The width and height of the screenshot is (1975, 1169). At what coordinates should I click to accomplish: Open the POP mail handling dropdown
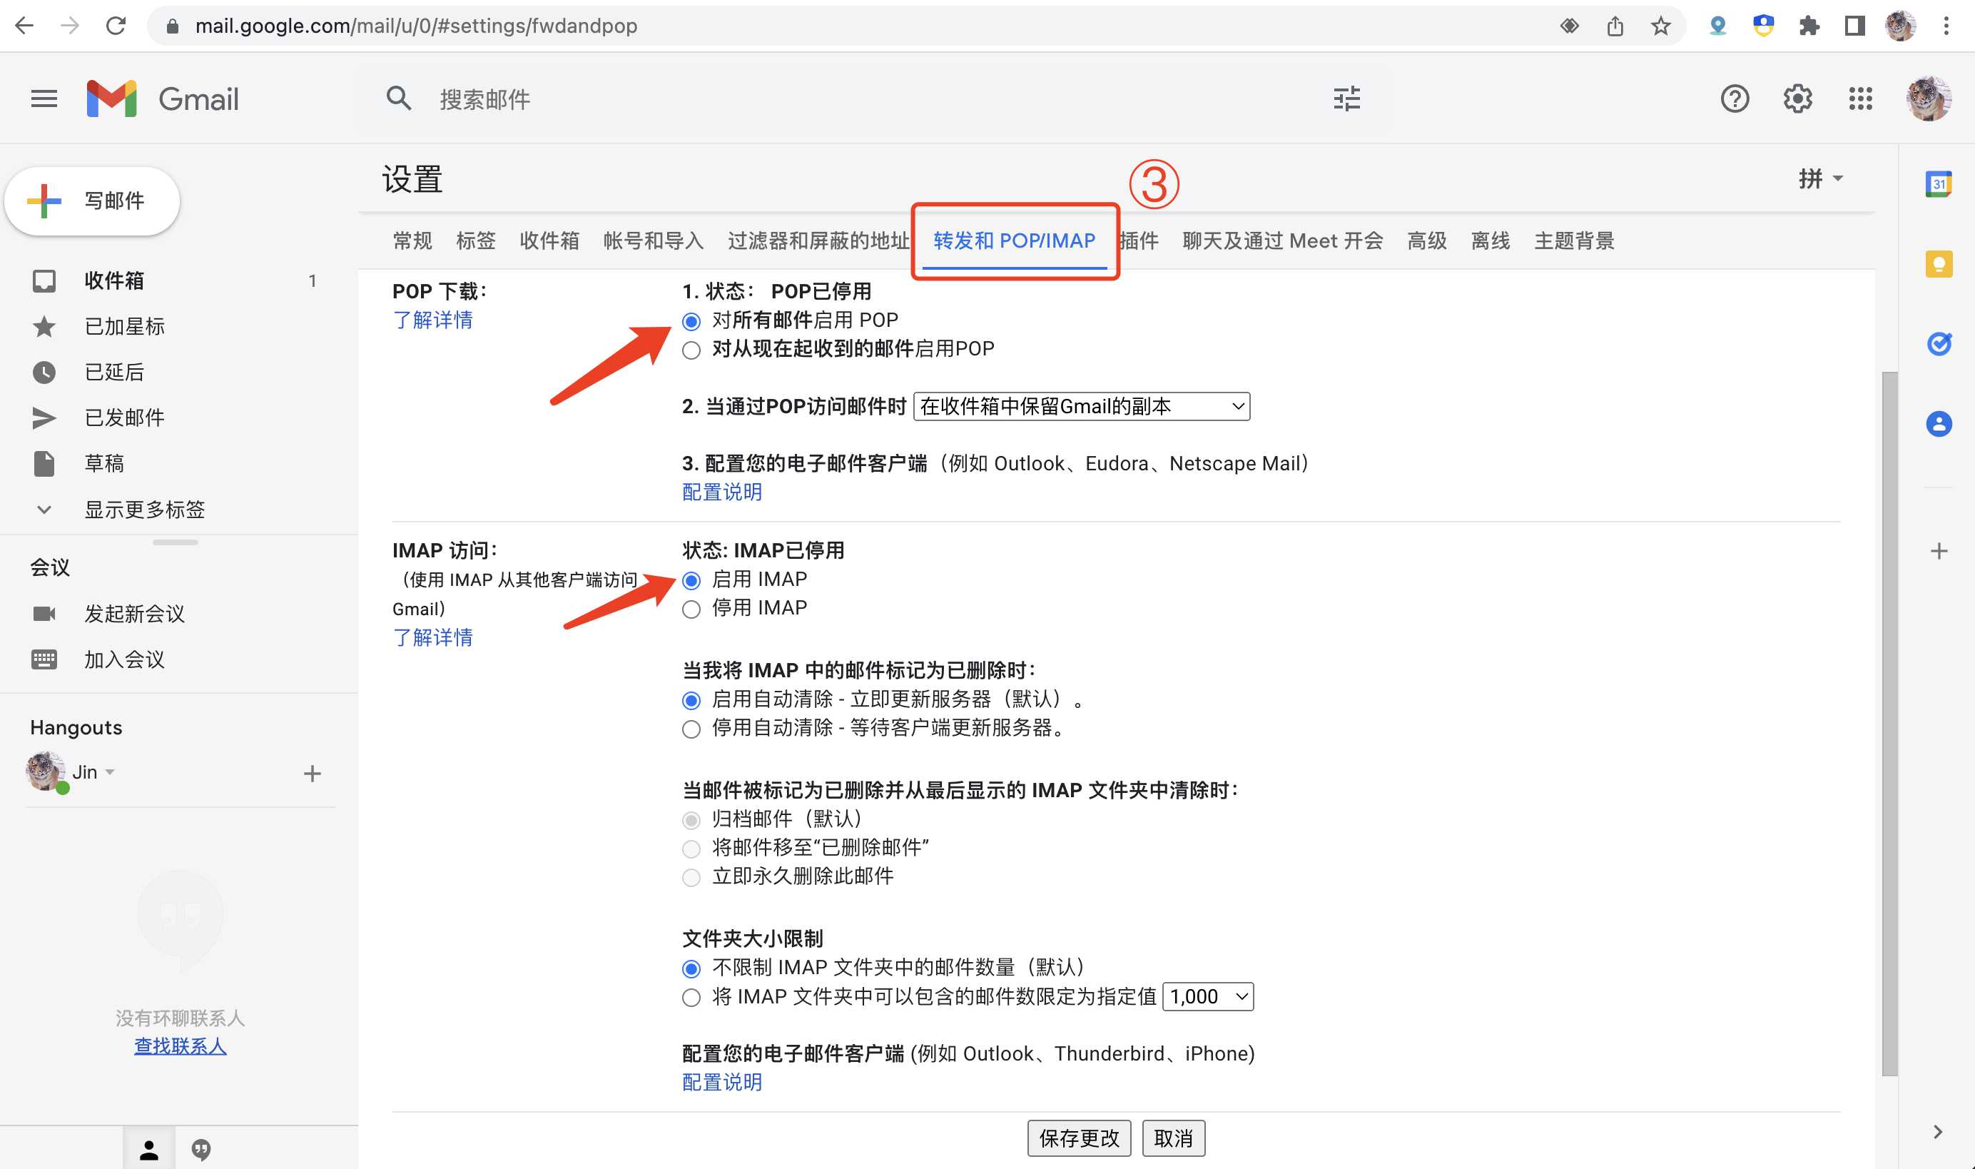point(1079,405)
